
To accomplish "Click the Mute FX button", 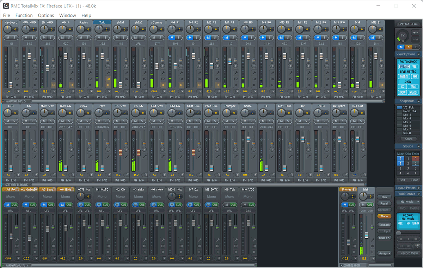I will (384, 238).
